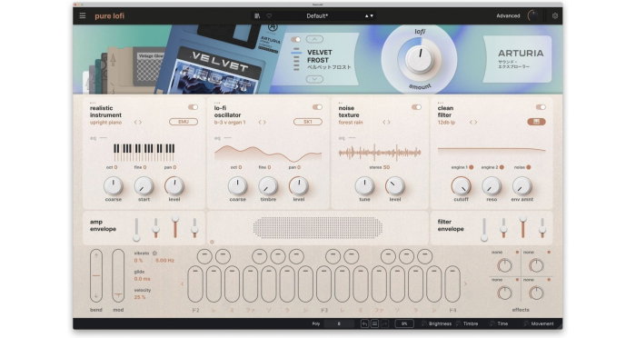This screenshot has width=636, height=338.
Task: Click the redo arrow in bottom bar
Action: click(x=384, y=323)
